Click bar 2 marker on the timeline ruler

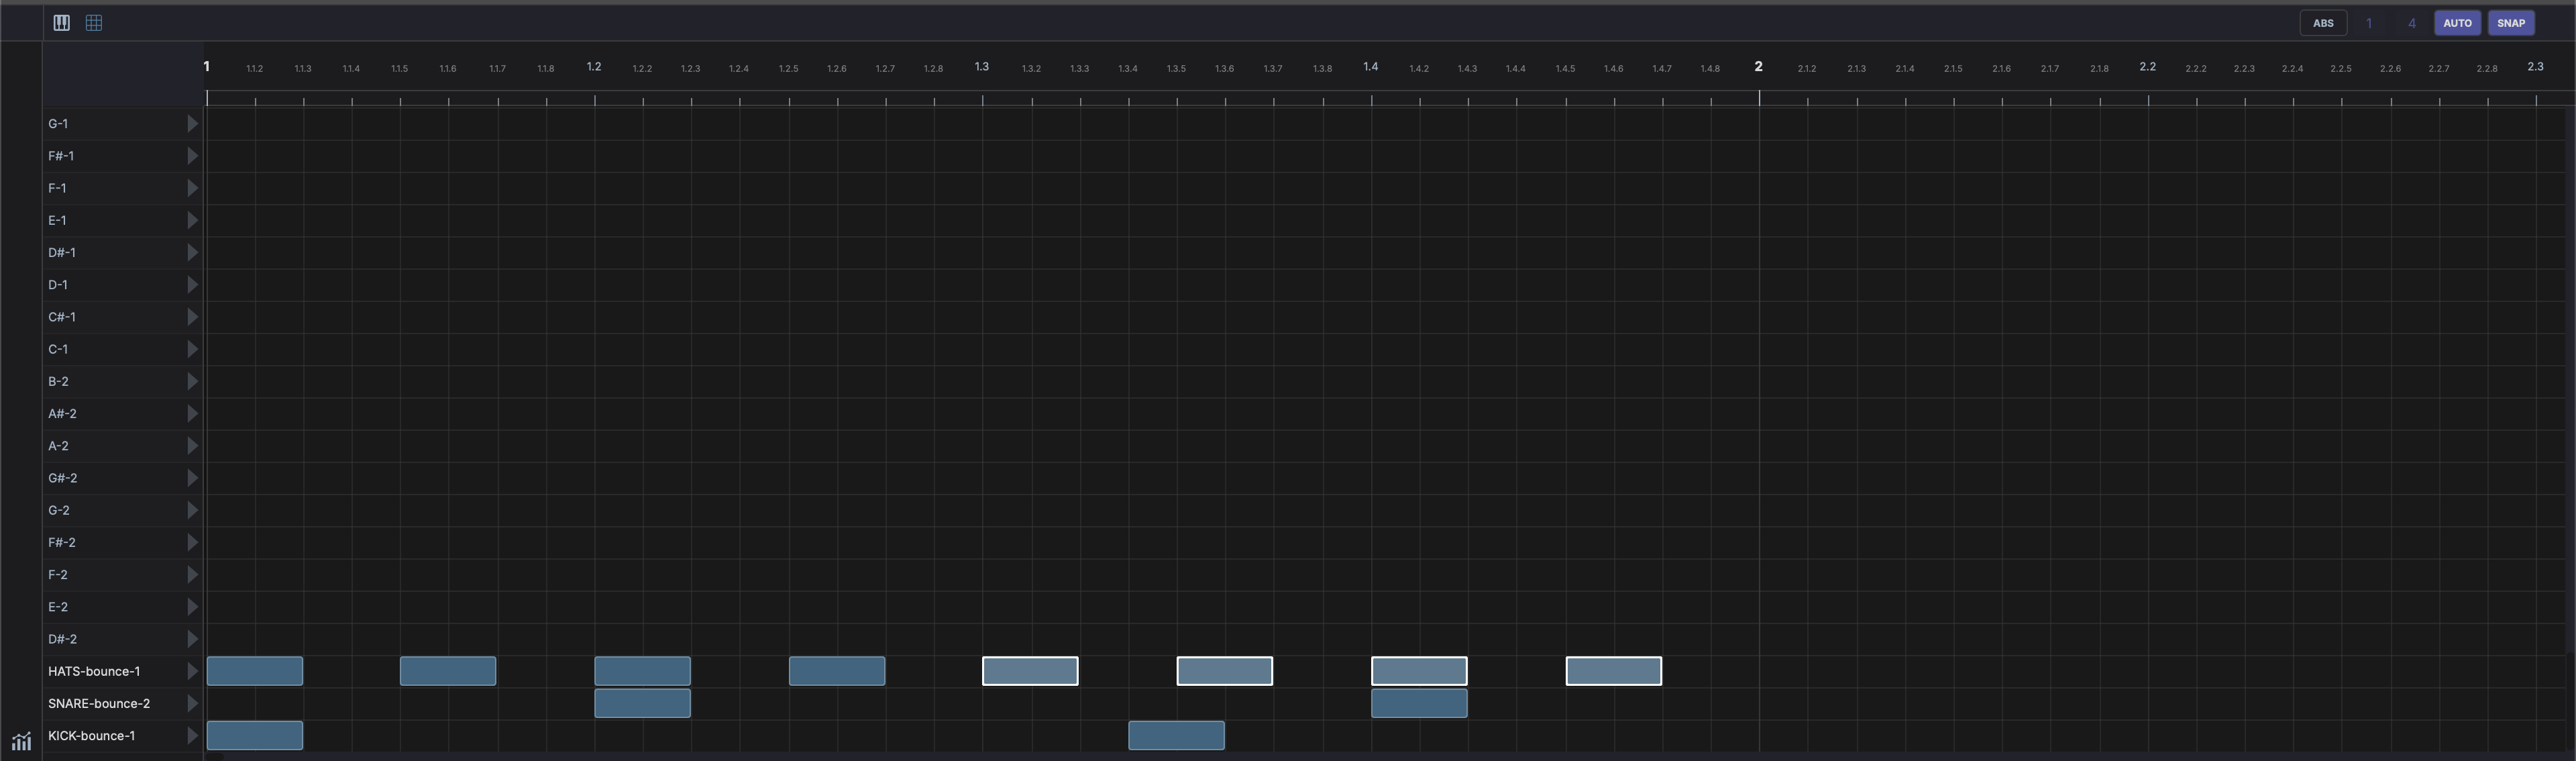click(x=1758, y=66)
